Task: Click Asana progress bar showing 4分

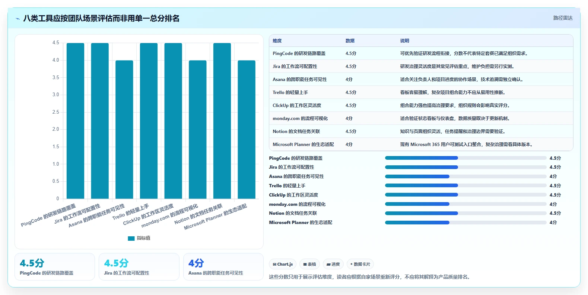Action: 465,176
